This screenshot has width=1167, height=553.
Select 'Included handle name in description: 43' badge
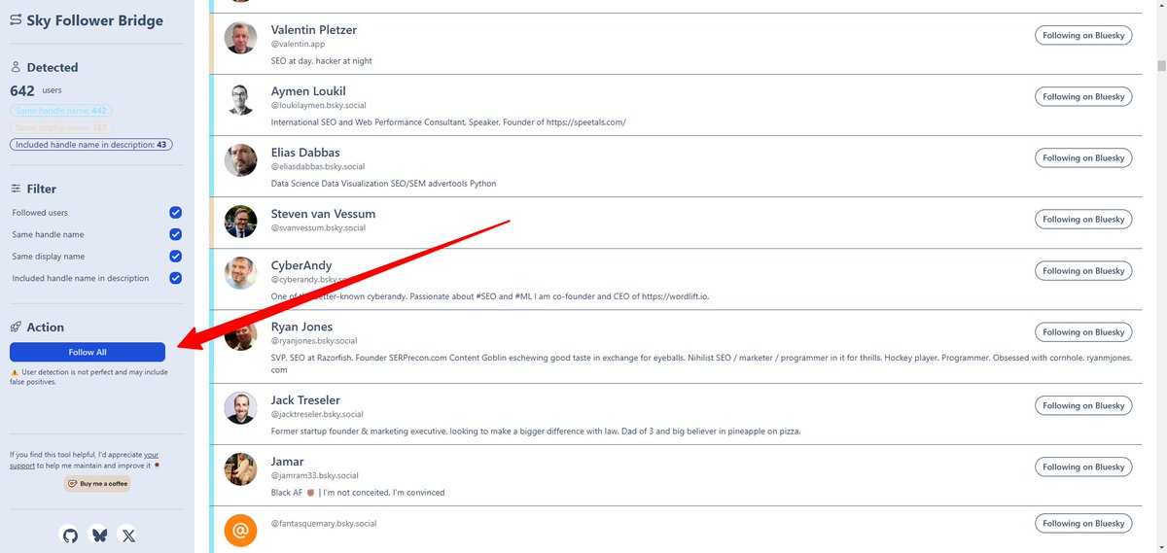pyautogui.click(x=91, y=144)
